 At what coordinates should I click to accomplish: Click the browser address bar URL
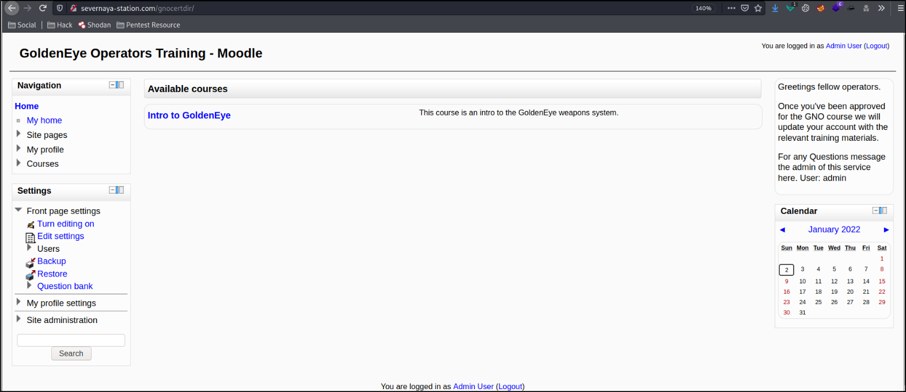point(137,8)
